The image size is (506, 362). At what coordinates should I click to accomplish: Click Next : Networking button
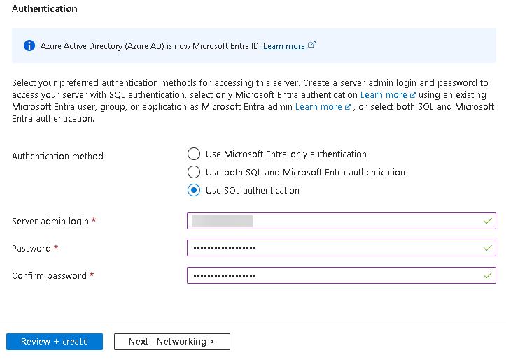(x=172, y=341)
